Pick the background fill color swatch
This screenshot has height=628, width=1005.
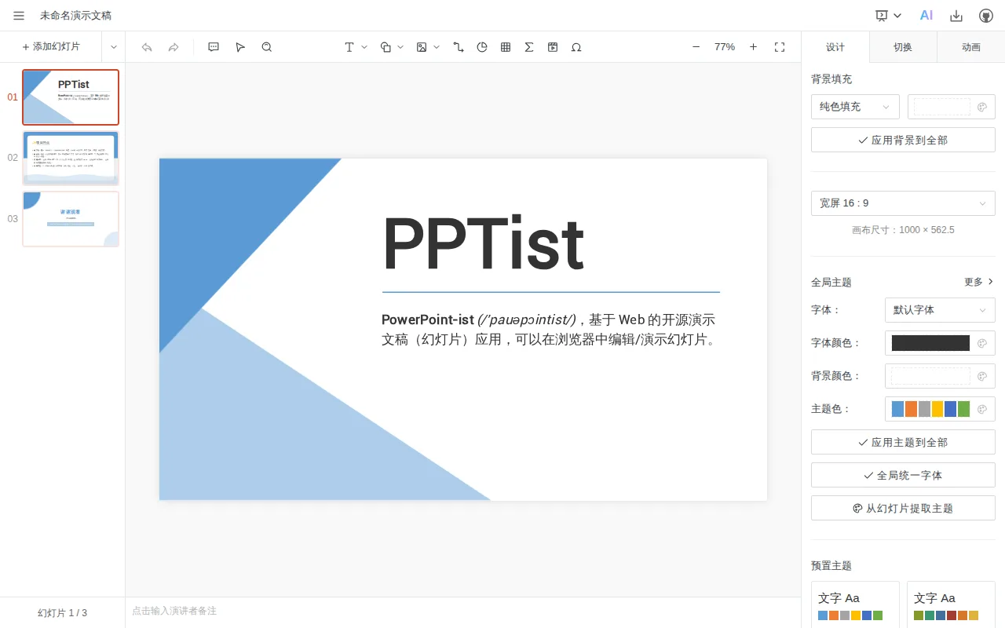(x=952, y=107)
